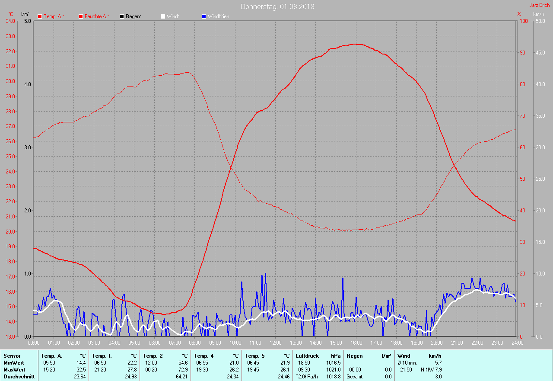Click the 18:00 label on time axis
Image resolution: width=553 pixels, height=381 pixels.
coord(396,343)
